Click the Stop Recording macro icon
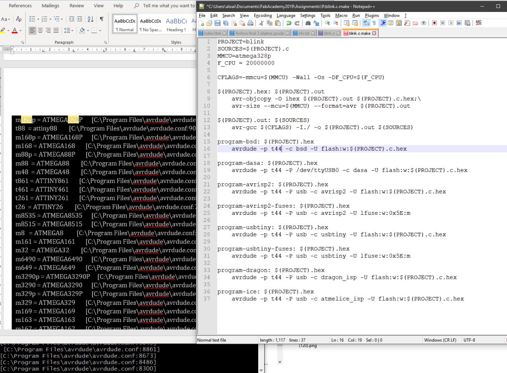This screenshot has height=373, width=507. 442,23
